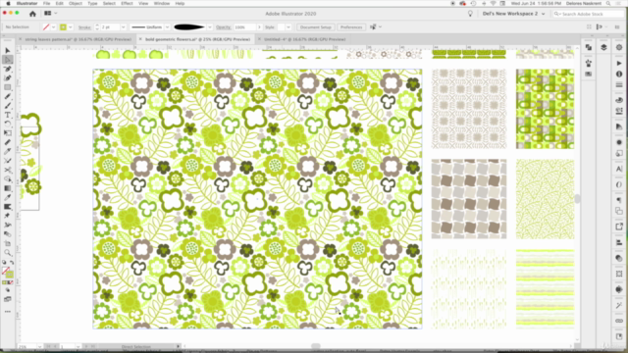Click the Preferences button

point(351,27)
